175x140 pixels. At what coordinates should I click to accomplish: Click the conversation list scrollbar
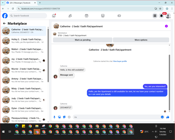click(x=48, y=55)
